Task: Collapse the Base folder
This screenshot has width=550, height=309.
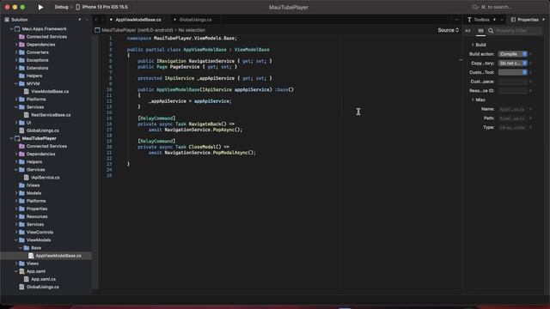Action: (21, 248)
